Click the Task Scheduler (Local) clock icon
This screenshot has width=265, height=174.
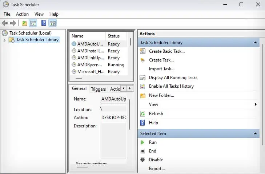coord(5,33)
